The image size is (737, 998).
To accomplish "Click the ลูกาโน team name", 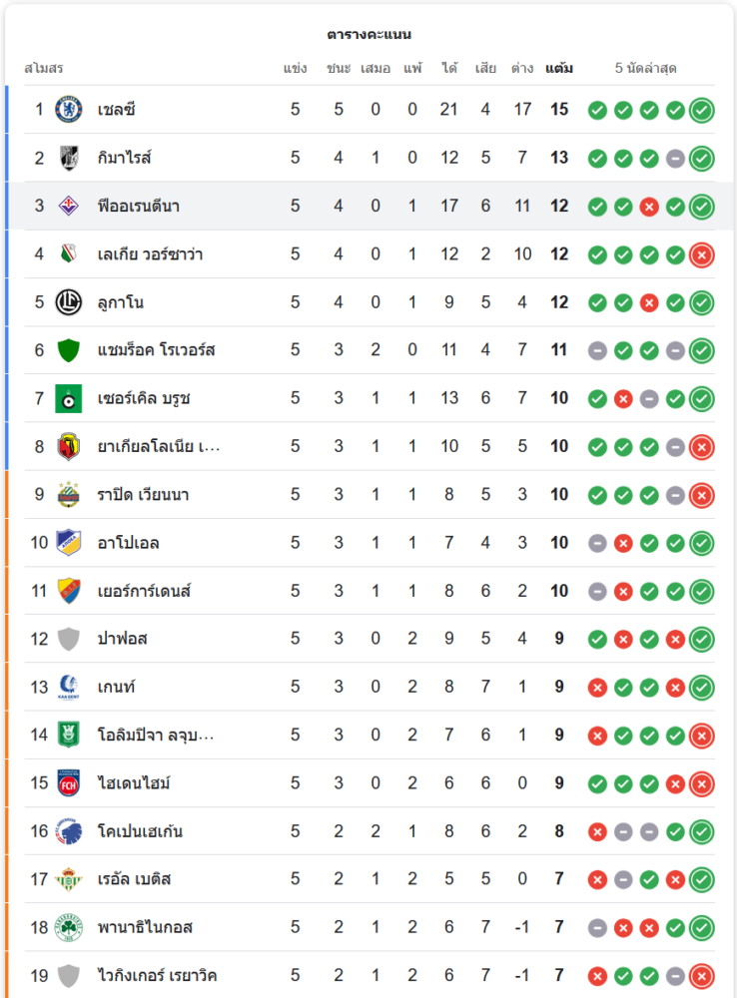I will (121, 302).
